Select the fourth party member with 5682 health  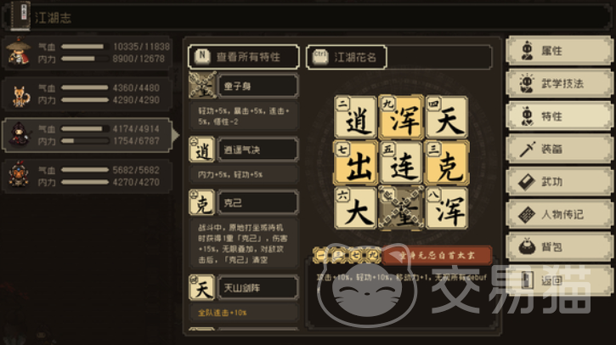[x=88, y=176]
